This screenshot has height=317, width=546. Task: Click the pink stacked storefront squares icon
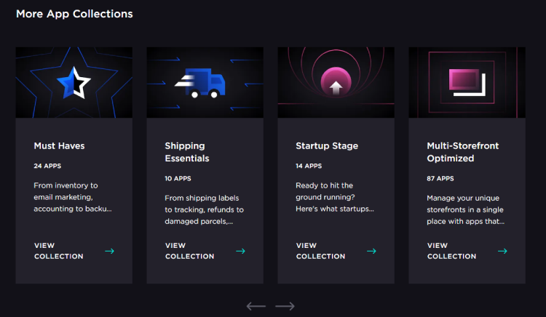[467, 82]
